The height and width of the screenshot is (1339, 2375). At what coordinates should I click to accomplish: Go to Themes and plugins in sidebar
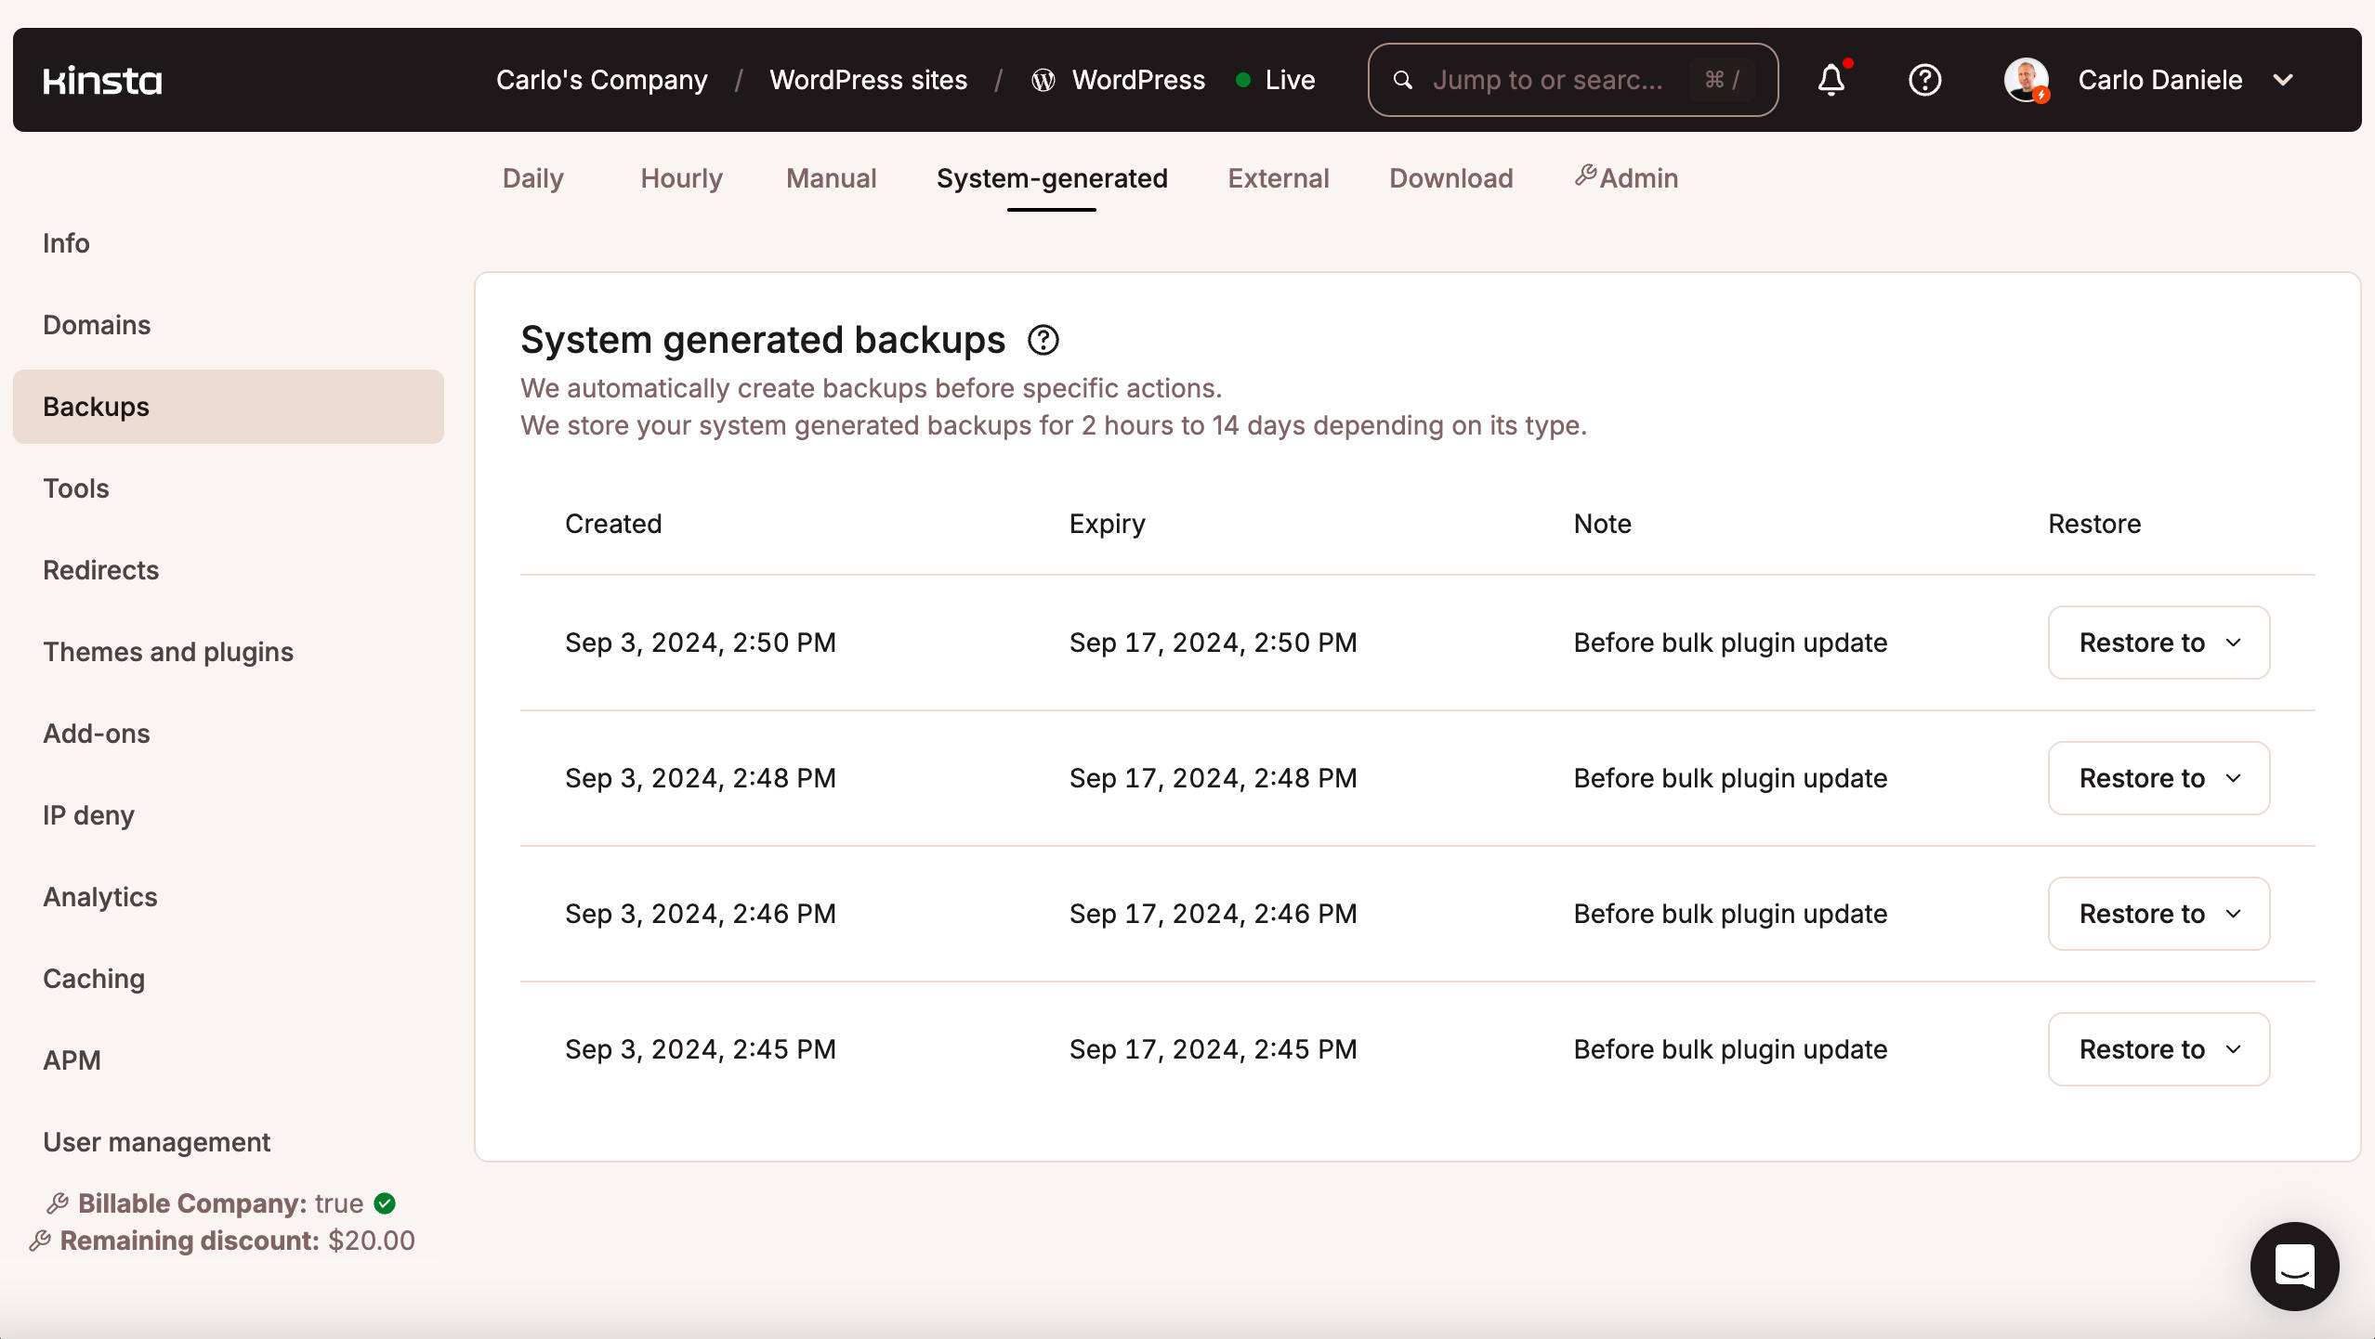point(168,652)
